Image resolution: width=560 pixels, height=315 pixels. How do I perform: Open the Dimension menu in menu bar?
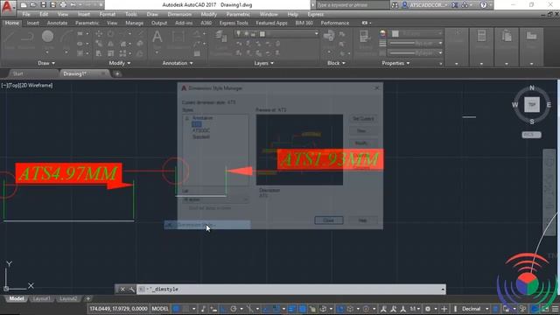coord(179,14)
